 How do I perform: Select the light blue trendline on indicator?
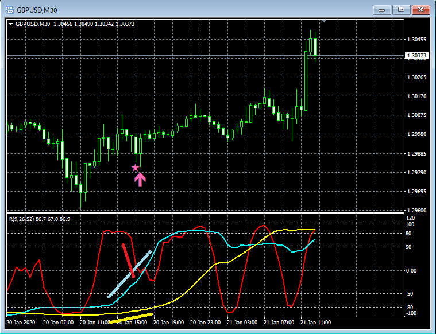click(x=130, y=274)
